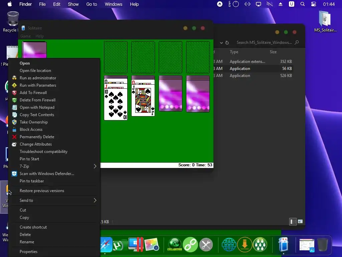Viewport: 342px width, 257px height.
Task: Open orange download-arrow dock icon
Action: (x=244, y=245)
